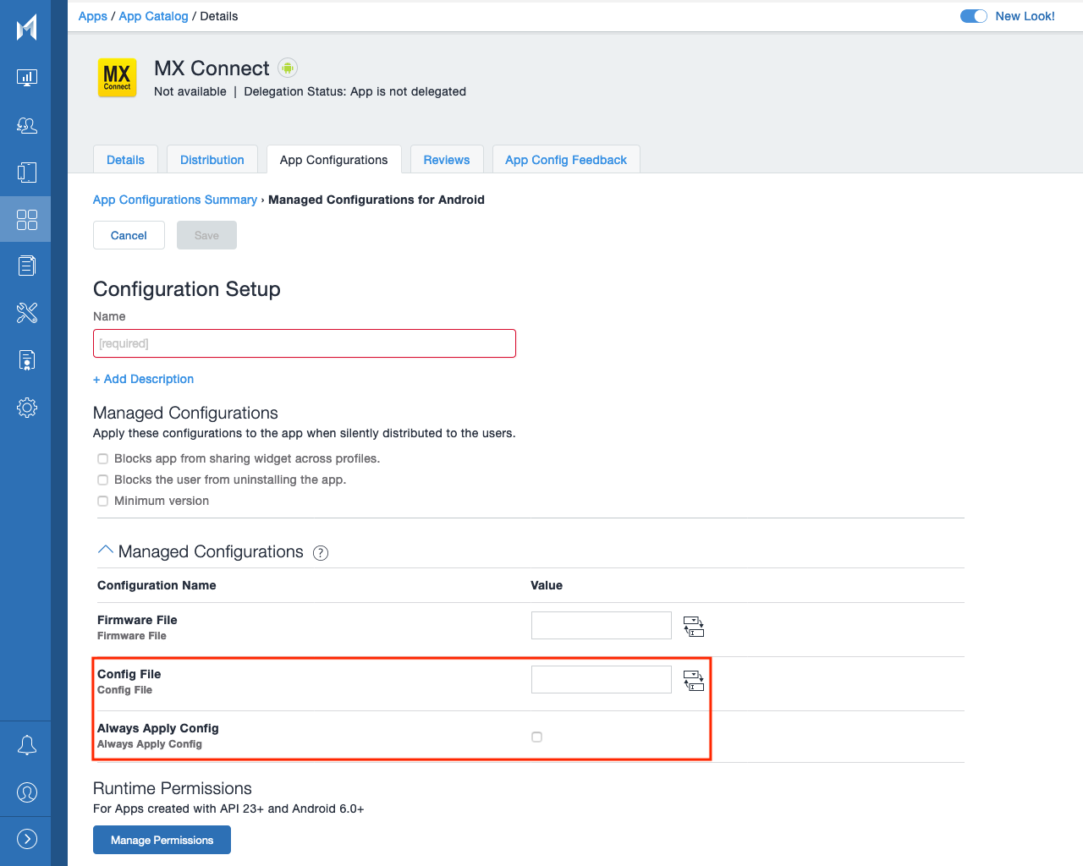Viewport: 1083px width, 866px height.
Task: Open the devices icon in sidebar
Action: point(26,173)
